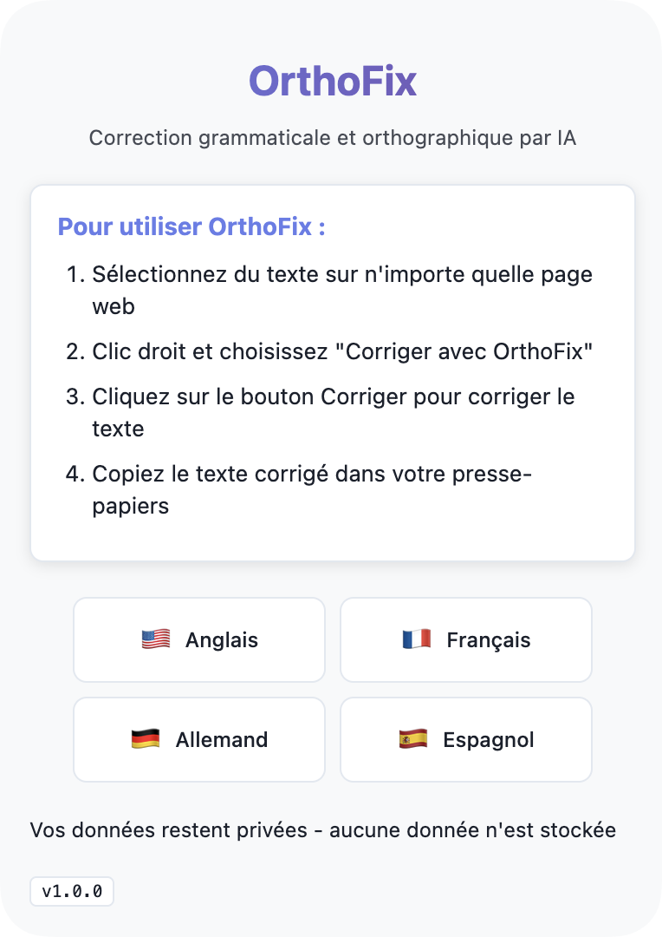Click the Spanish flag icon
This screenshot has width=662, height=937.
pyautogui.click(x=413, y=740)
